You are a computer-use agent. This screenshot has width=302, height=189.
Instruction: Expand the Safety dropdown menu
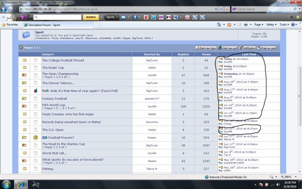271,25
